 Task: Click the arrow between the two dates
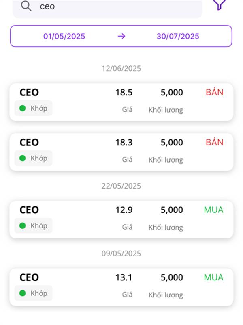121,36
